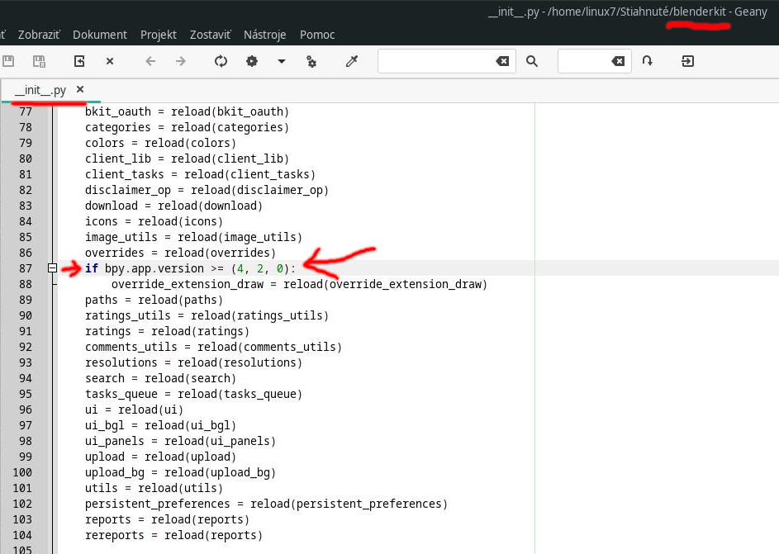Click the Revert file toolbar icon
779x554 pixels.
tap(79, 61)
